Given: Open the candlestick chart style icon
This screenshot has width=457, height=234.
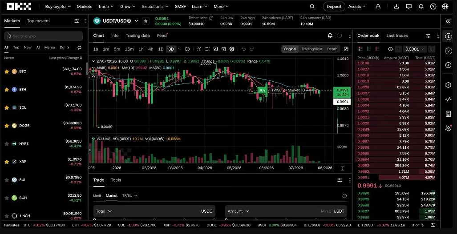Looking at the screenshot, I should 188,49.
